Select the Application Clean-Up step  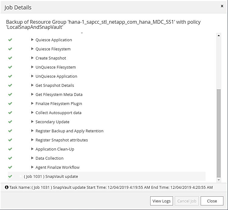tap(55, 149)
